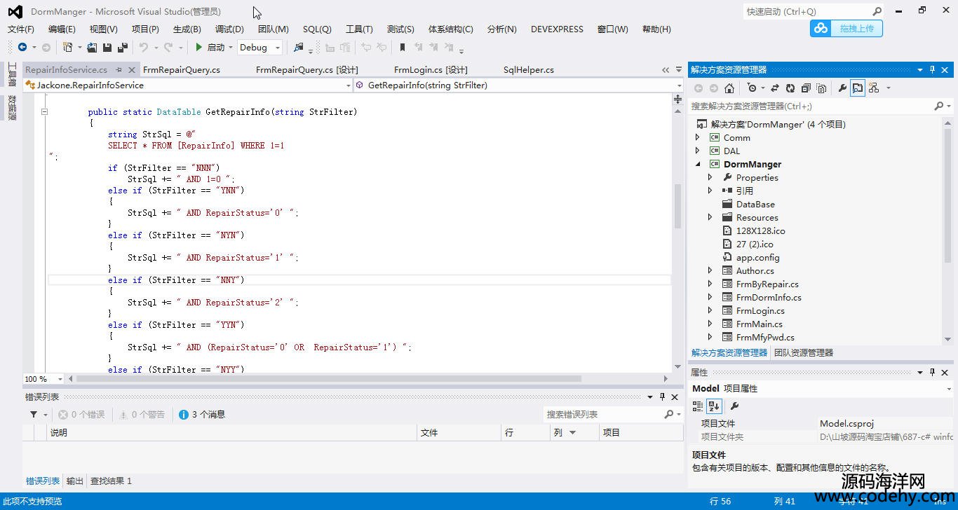958x510 pixels.
Task: Toggle Preview Selected Items in Solution Explorer
Action: pyautogui.click(x=858, y=88)
